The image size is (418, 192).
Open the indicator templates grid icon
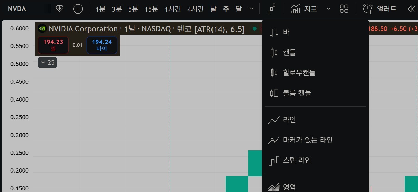click(x=344, y=9)
